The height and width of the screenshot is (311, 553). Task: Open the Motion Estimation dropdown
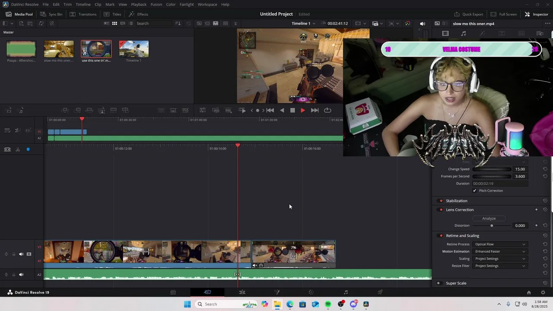pos(500,251)
